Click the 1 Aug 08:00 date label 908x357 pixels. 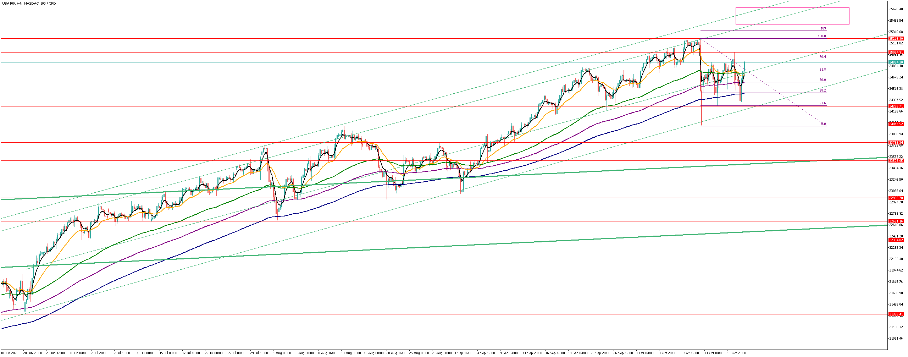click(282, 353)
